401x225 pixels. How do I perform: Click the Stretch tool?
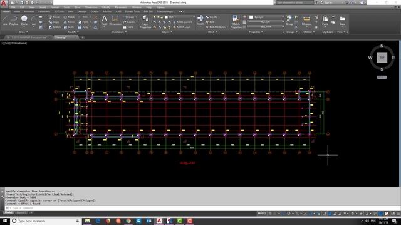55,27
